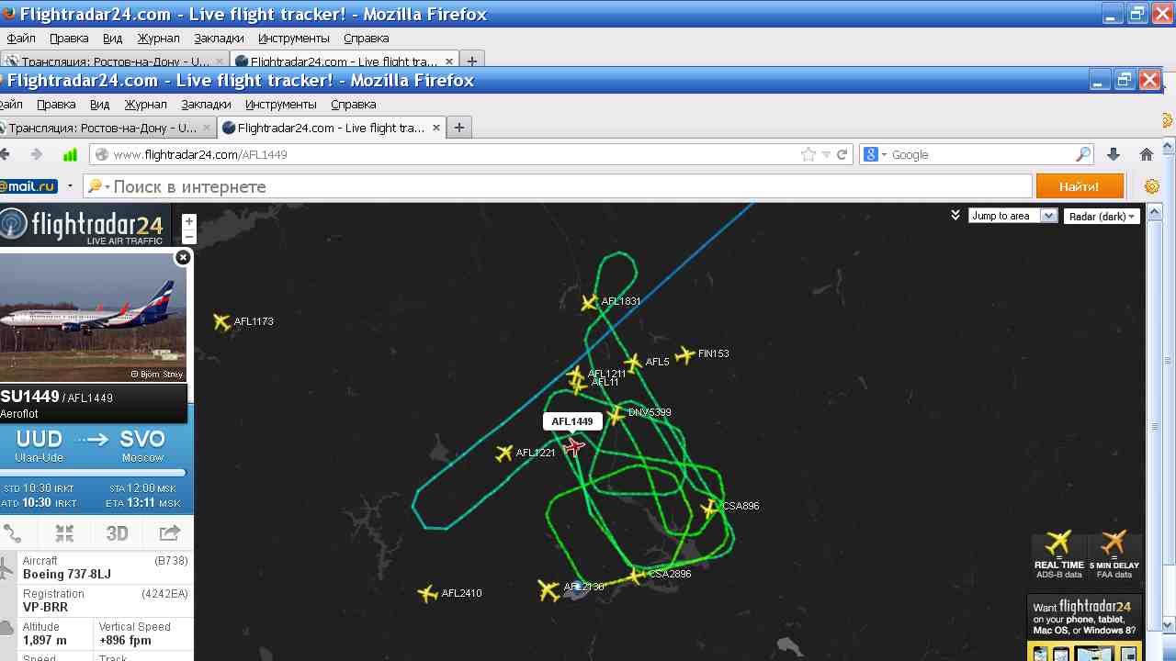
Task: Select the red AFL1449 plane
Action: 574,447
